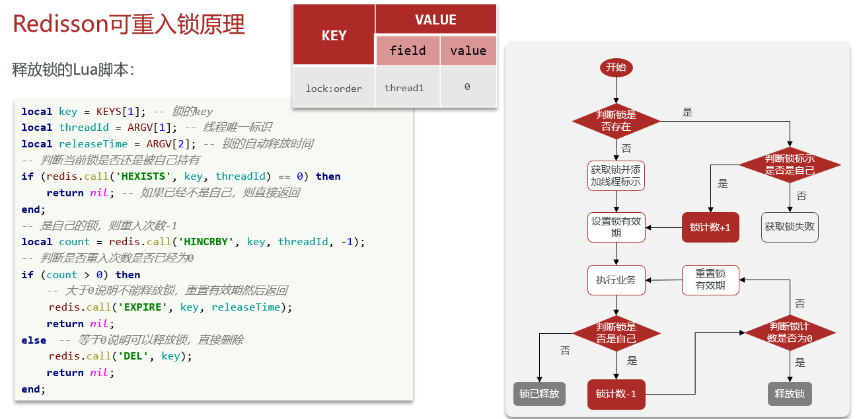Click the '判断锁计数是否为0' diamond
Viewport: 859px width, 419px height.
coord(790,333)
